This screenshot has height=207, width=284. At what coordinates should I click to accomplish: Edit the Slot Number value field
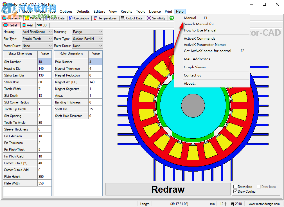pyautogui.click(x=44, y=62)
